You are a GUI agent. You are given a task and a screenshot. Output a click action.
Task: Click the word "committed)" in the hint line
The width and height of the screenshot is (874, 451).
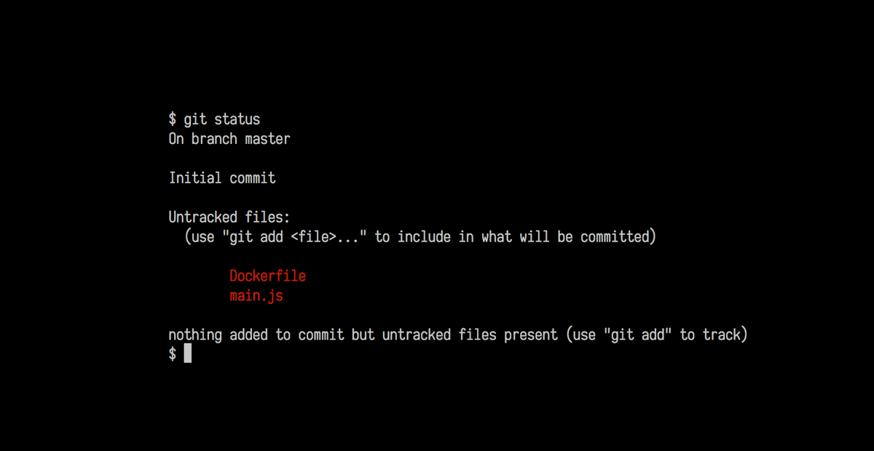[x=618, y=237]
